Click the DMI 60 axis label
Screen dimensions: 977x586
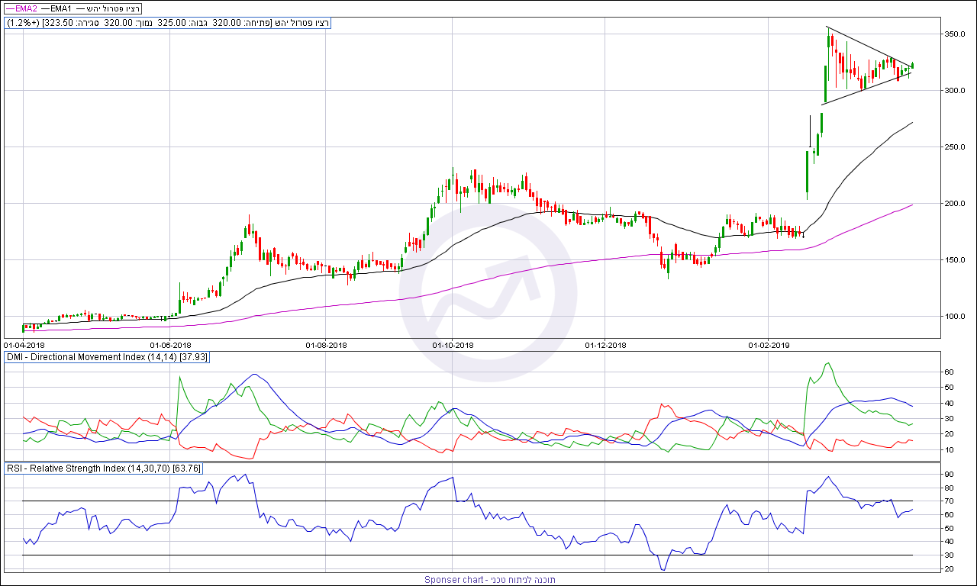(x=950, y=372)
